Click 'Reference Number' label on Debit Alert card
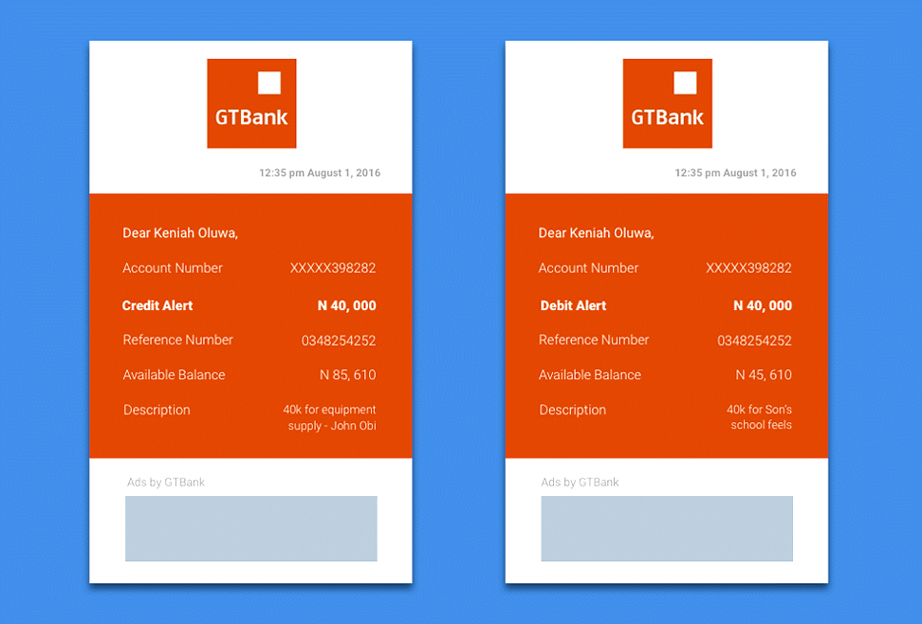The image size is (922, 624). 594,340
